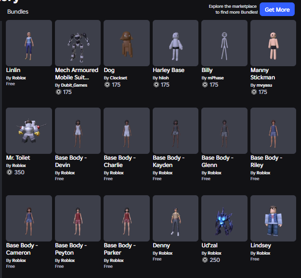Click Roblox creator link under Ud'zal

point(214,253)
